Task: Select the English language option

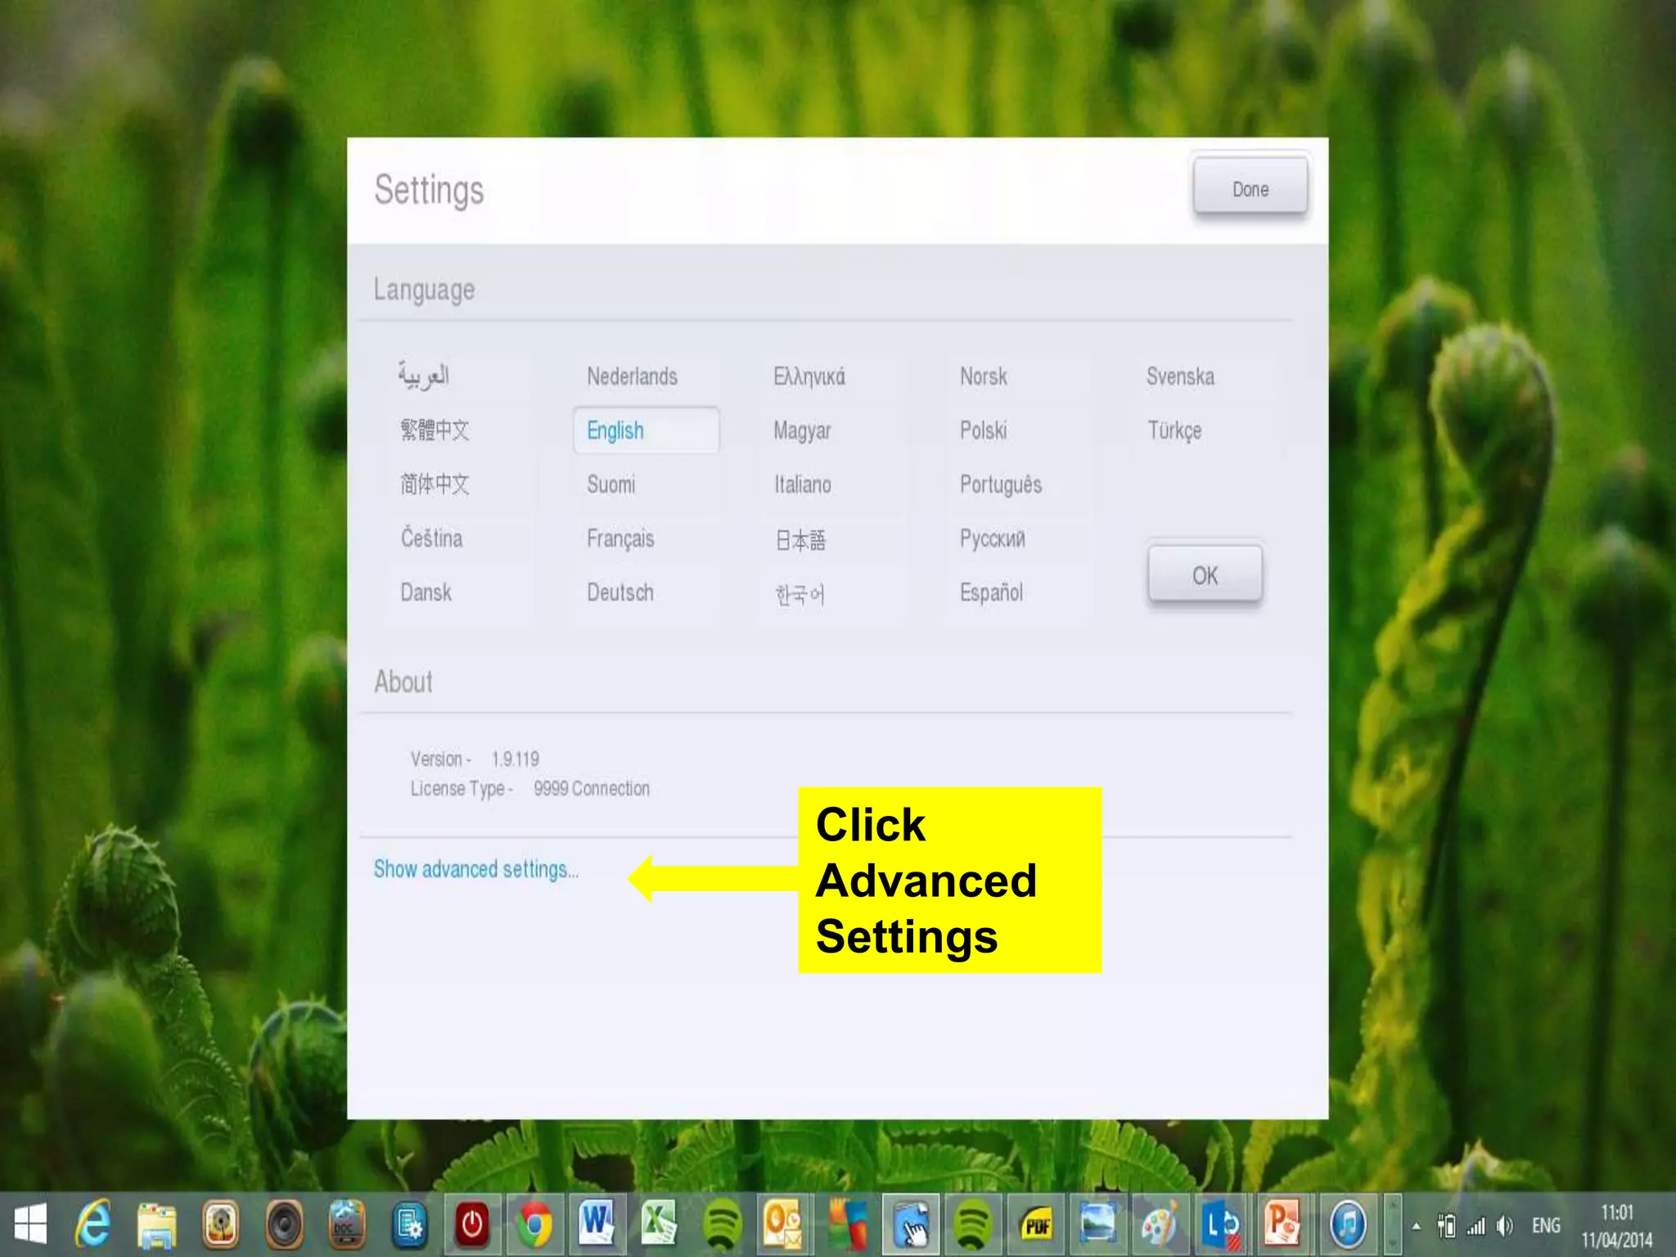Action: 647,430
